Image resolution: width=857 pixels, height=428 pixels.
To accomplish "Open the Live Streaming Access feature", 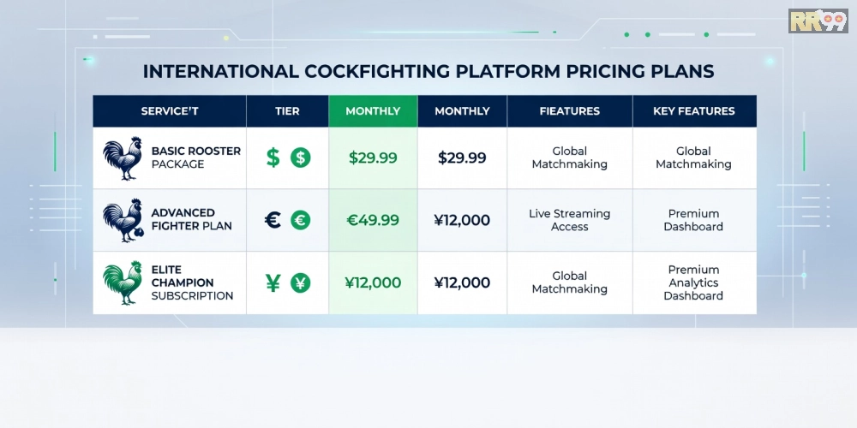I will click(570, 220).
